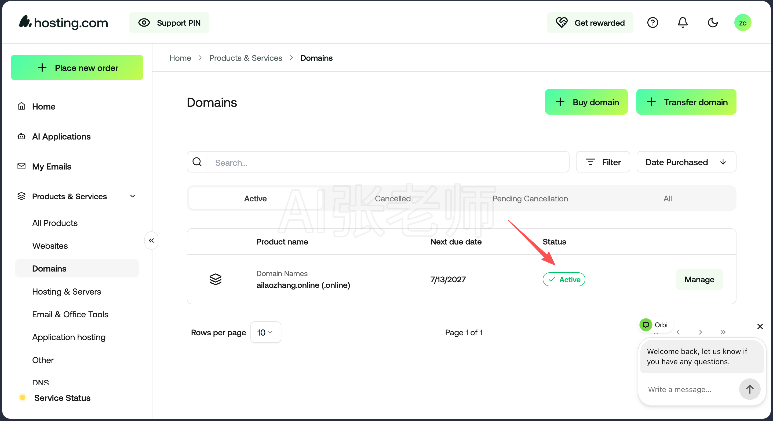Select Domains in the sidebar

pyautogui.click(x=77, y=269)
